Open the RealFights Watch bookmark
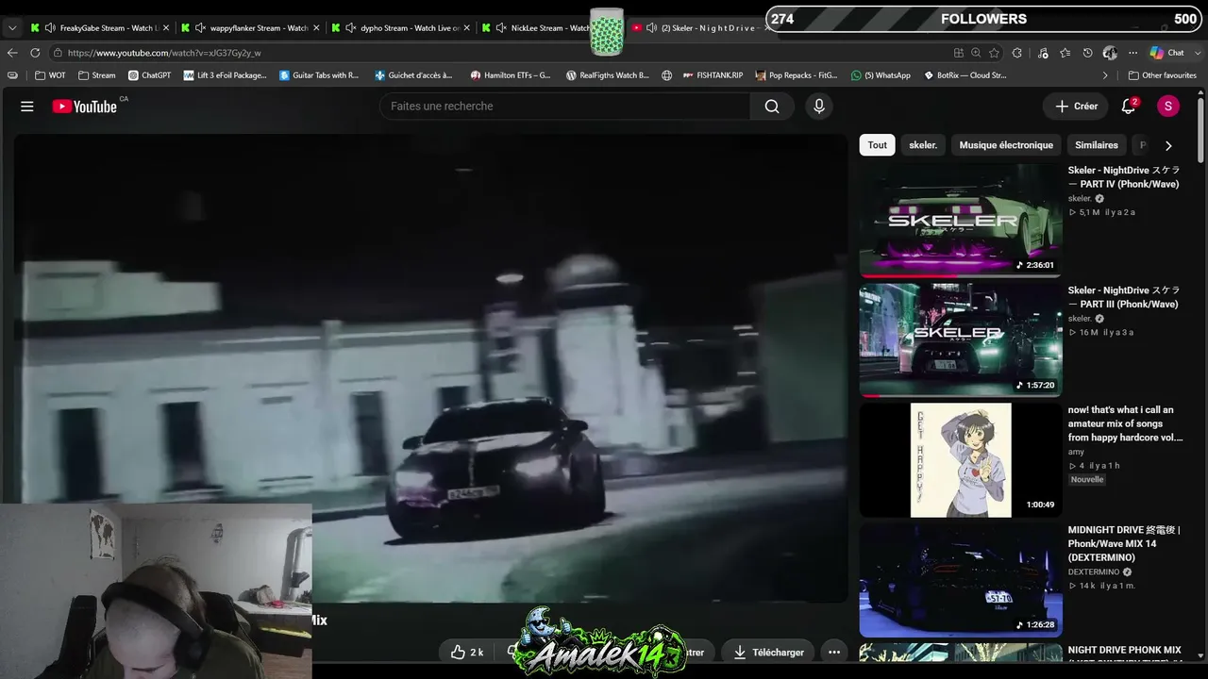Image resolution: width=1208 pixels, height=679 pixels. [x=608, y=75]
